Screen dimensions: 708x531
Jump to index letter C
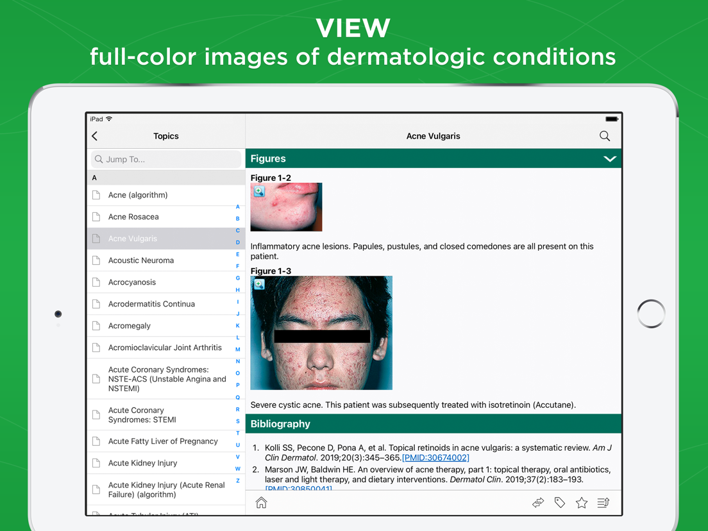click(237, 230)
